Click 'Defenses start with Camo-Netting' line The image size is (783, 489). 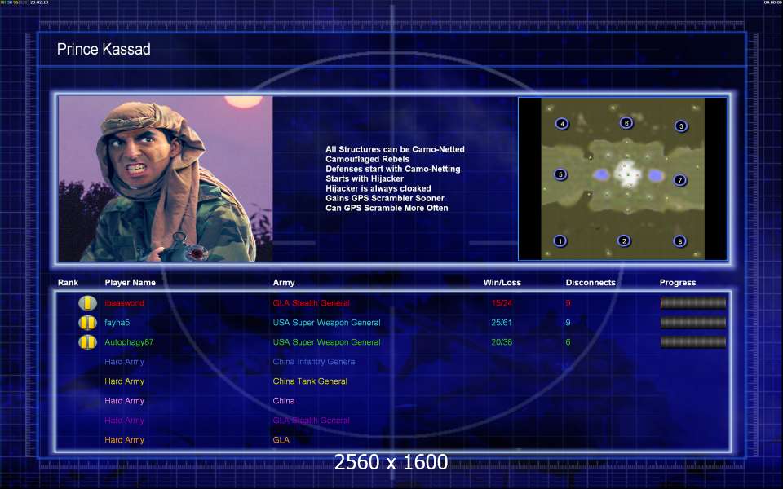(x=393, y=169)
